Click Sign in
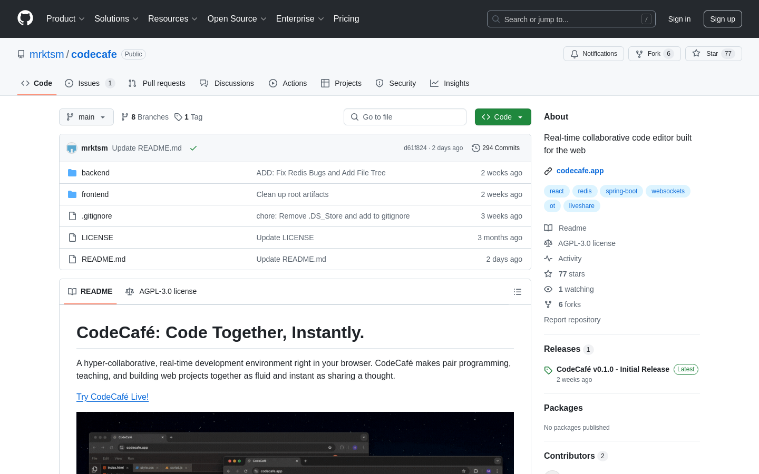 (679, 19)
